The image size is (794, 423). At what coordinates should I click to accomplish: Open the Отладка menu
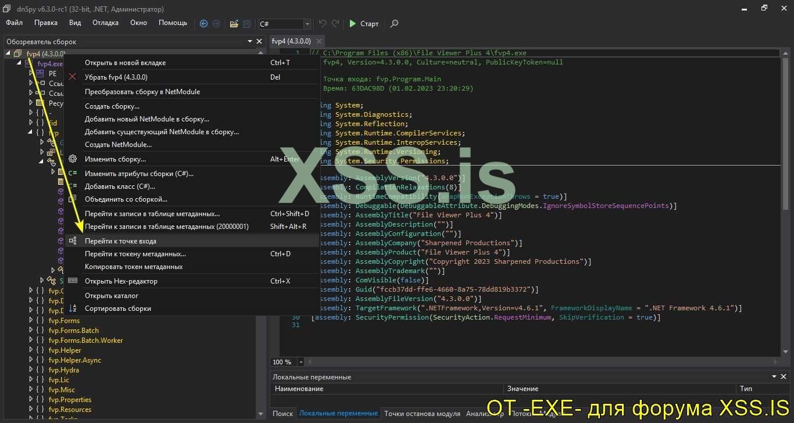pos(105,23)
